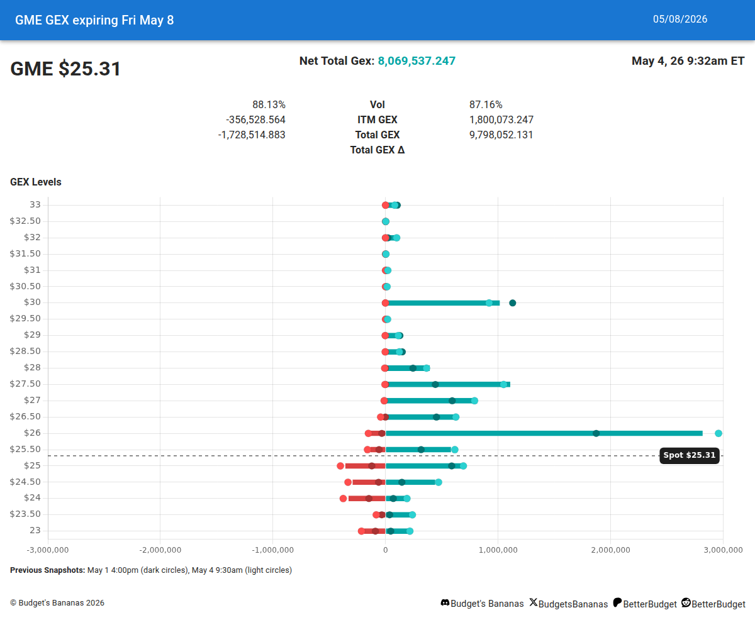Viewport: 755px width, 620px height.
Task: Click the -3,000,000 x-axis label
Action: [x=48, y=550]
